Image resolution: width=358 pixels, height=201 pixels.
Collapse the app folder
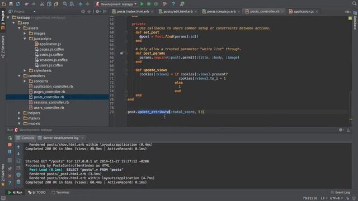tap(13, 23)
